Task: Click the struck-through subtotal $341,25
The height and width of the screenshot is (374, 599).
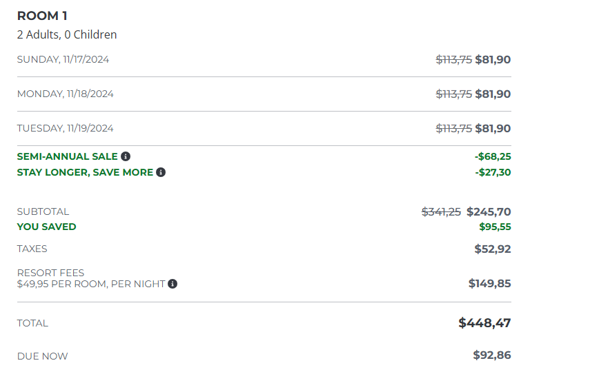Action: [441, 211]
